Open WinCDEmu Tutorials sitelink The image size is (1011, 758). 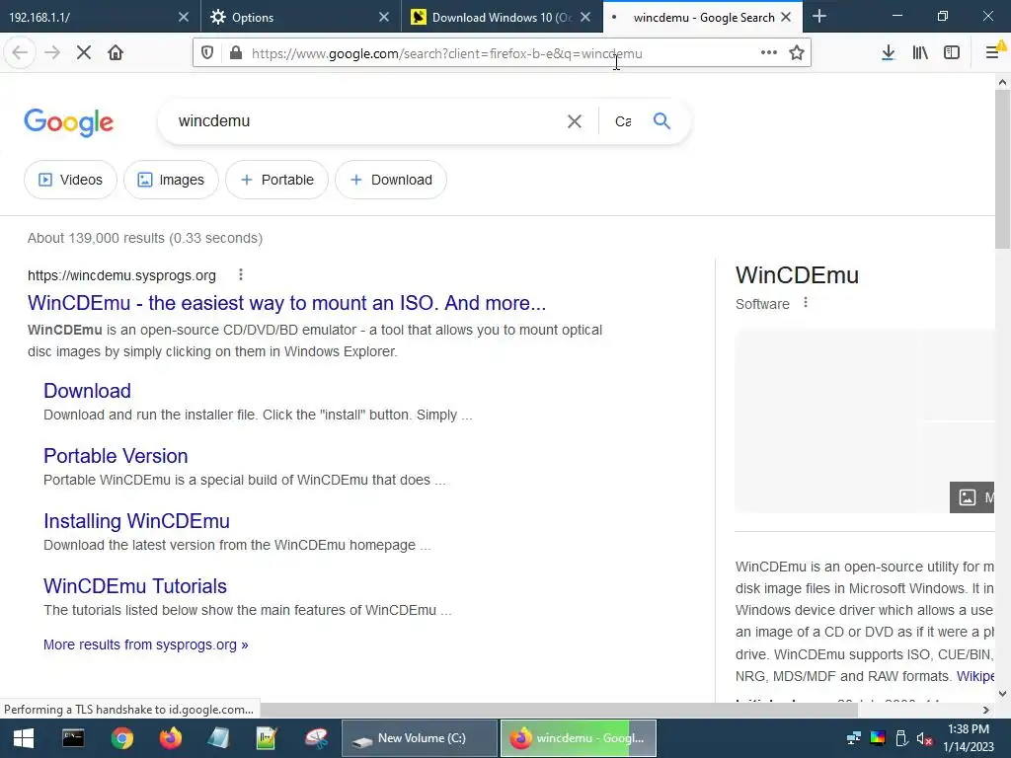pyautogui.click(x=135, y=586)
